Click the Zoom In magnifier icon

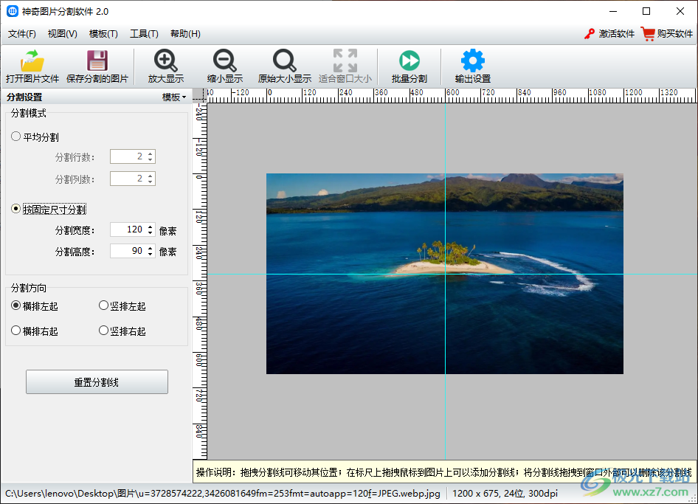coord(165,61)
